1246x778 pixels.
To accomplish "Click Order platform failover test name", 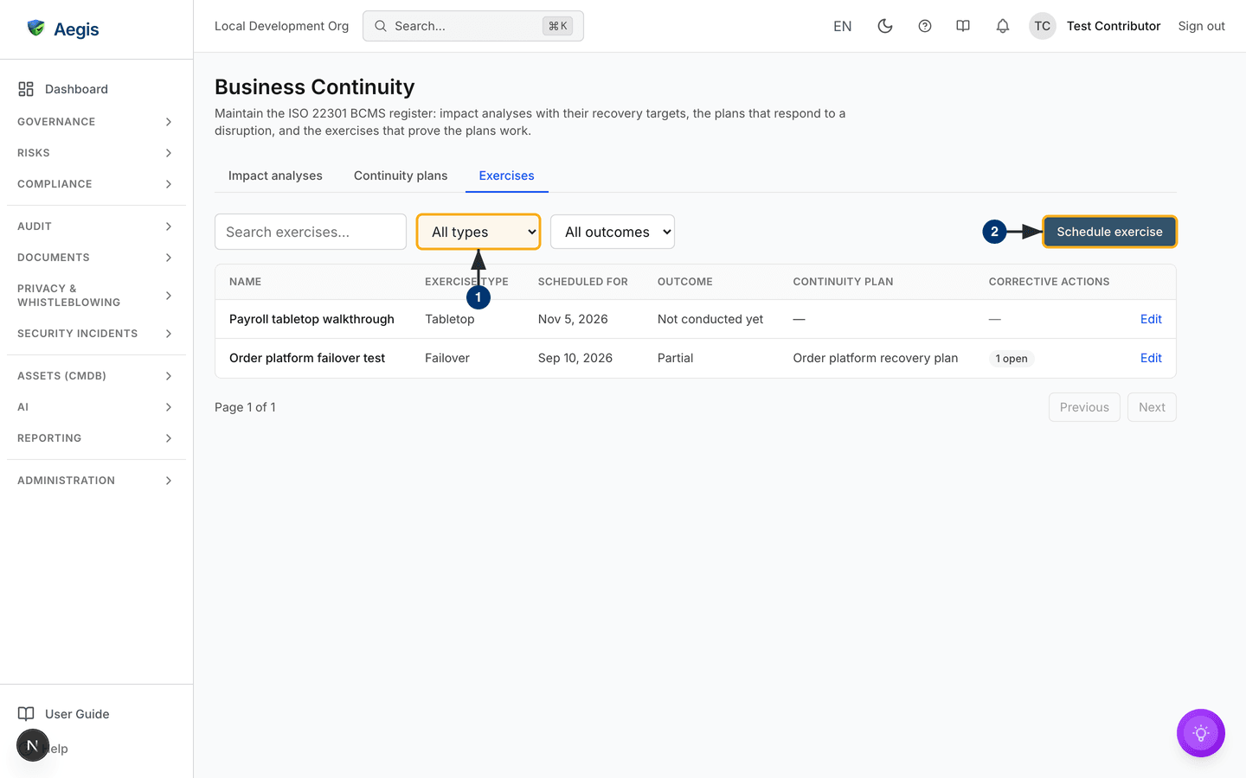I will pyautogui.click(x=307, y=358).
